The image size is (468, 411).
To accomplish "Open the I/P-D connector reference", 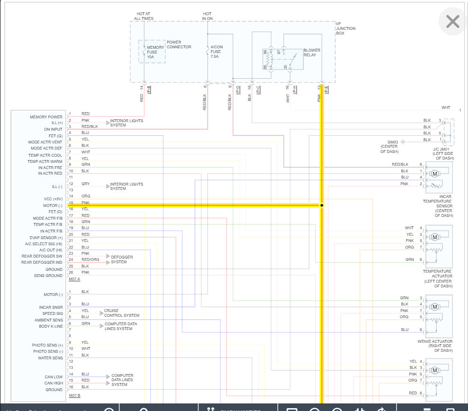I will coord(238,90).
